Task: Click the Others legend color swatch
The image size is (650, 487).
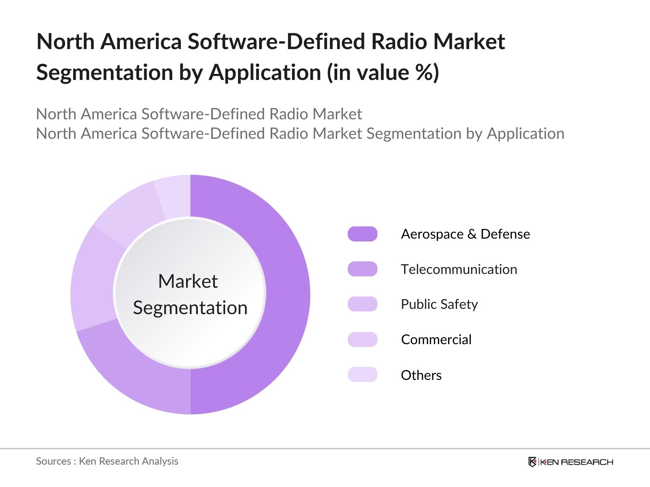Action: click(x=362, y=375)
